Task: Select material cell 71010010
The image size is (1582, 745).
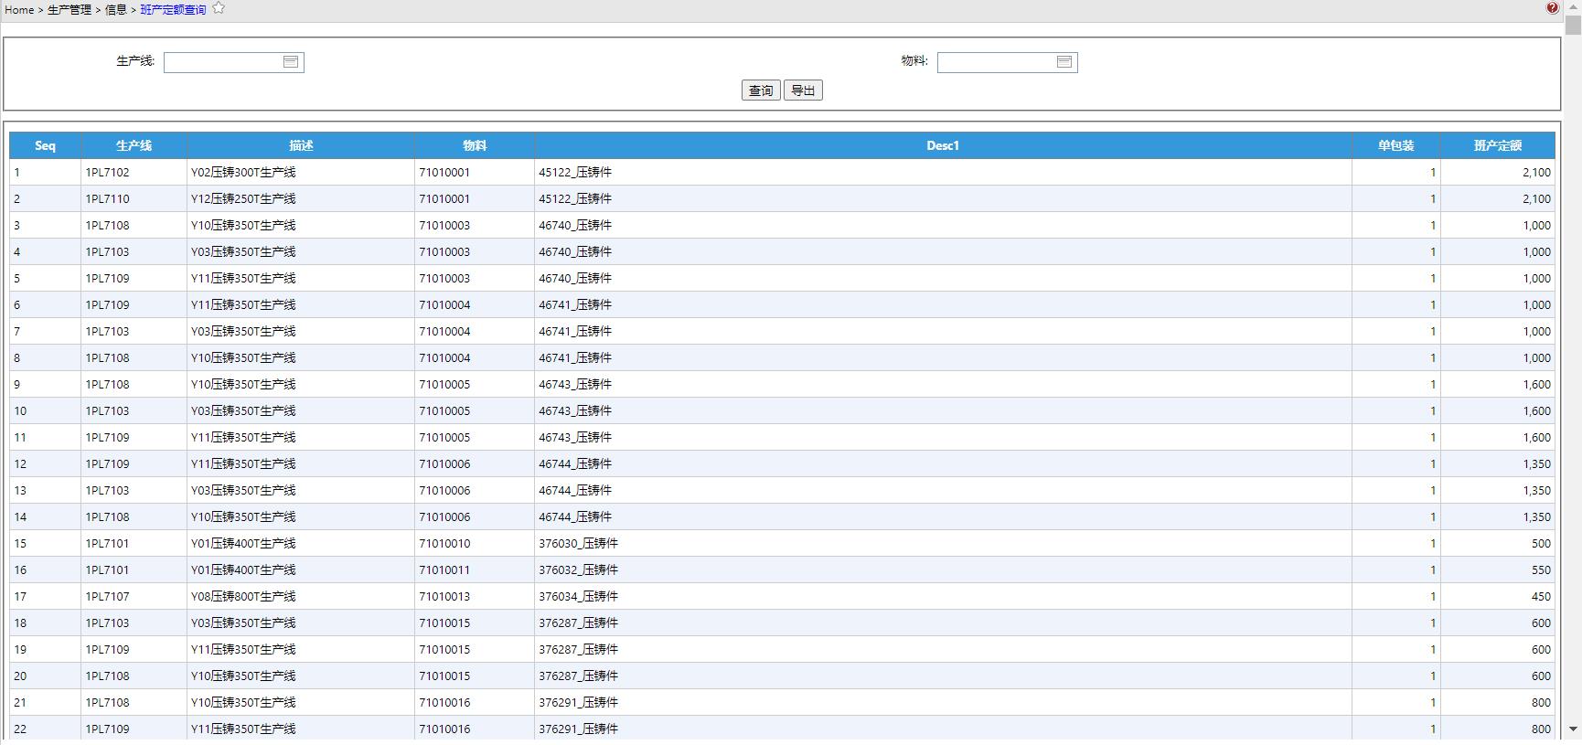Action: pos(444,543)
